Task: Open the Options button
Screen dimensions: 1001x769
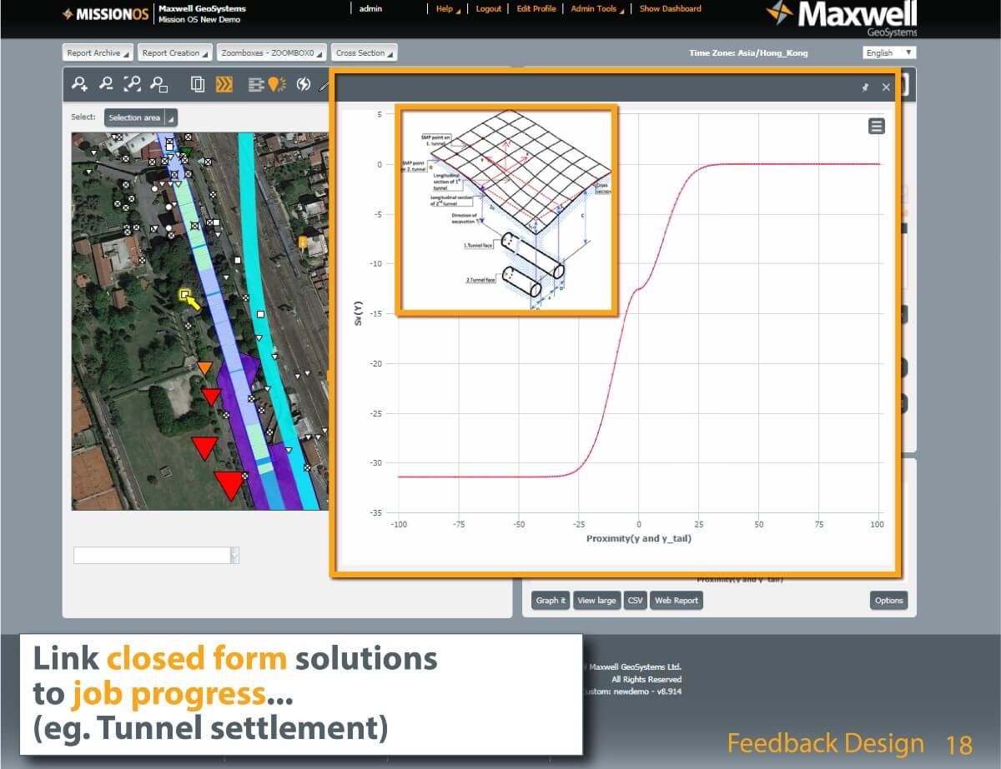Action: pos(888,600)
